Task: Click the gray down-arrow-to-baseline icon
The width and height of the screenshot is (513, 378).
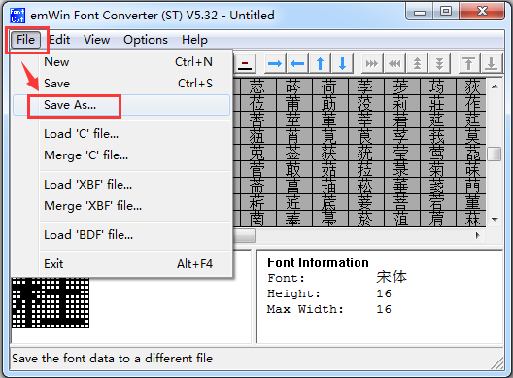Action: 491,63
